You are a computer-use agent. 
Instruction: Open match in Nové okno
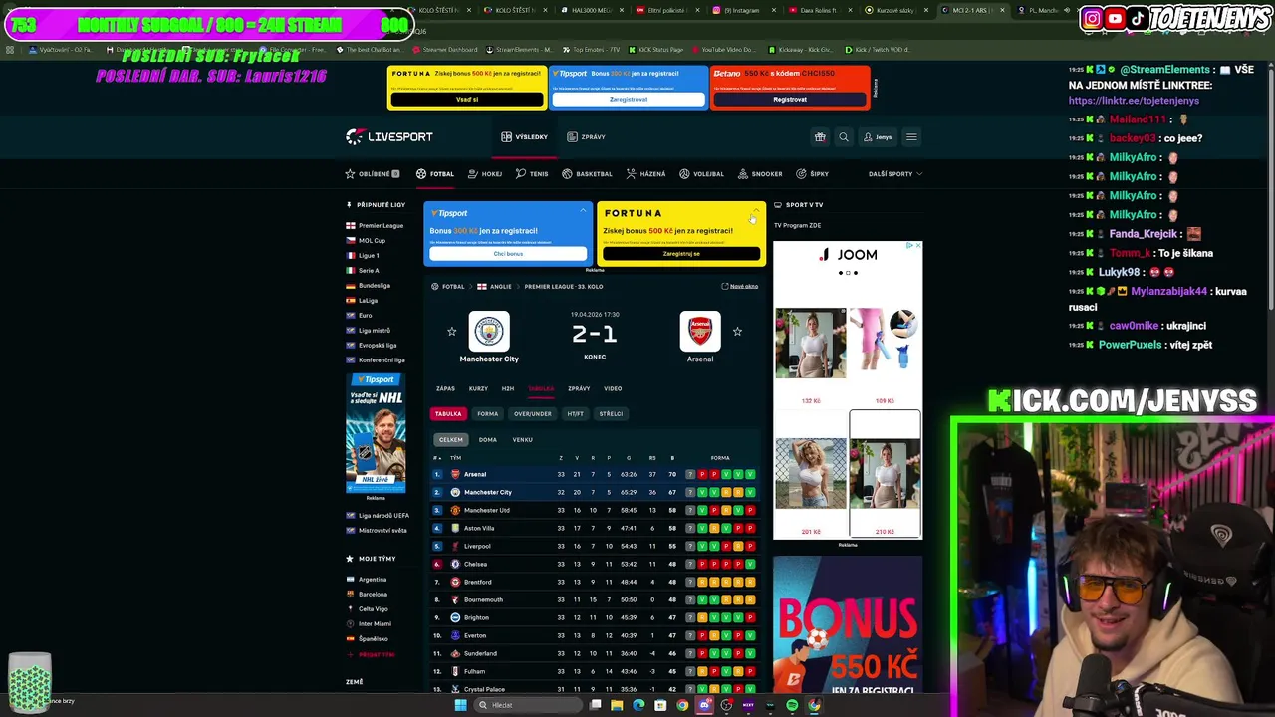pos(740,287)
